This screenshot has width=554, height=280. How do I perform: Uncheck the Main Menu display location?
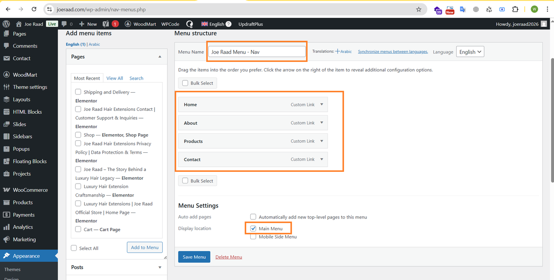253,229
